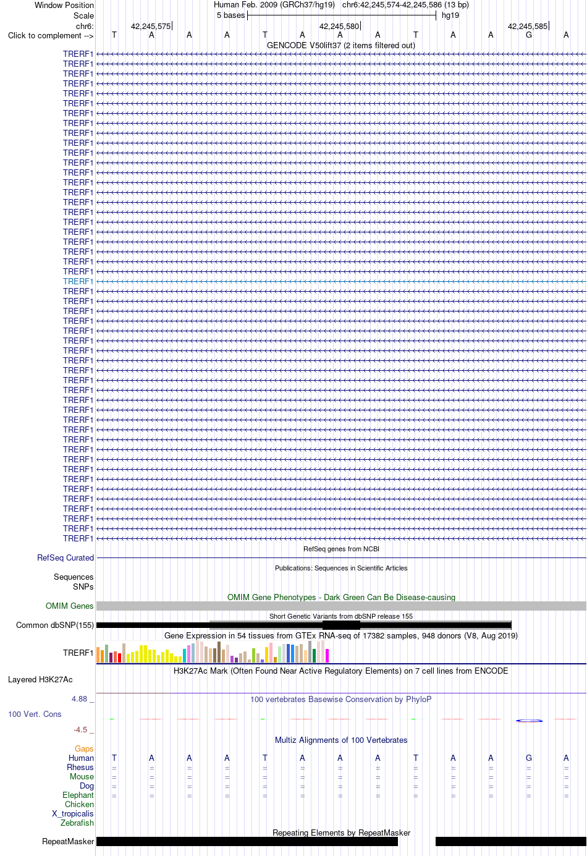Click the gray OMIM Genes item bar
Viewport: 587px width, 856px height.
coord(341,606)
